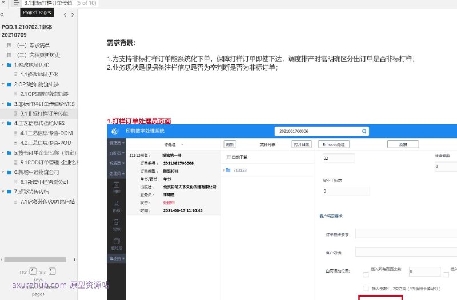457x300 pixels.
Task: Click the 打开目录 button
Action: [302, 144]
